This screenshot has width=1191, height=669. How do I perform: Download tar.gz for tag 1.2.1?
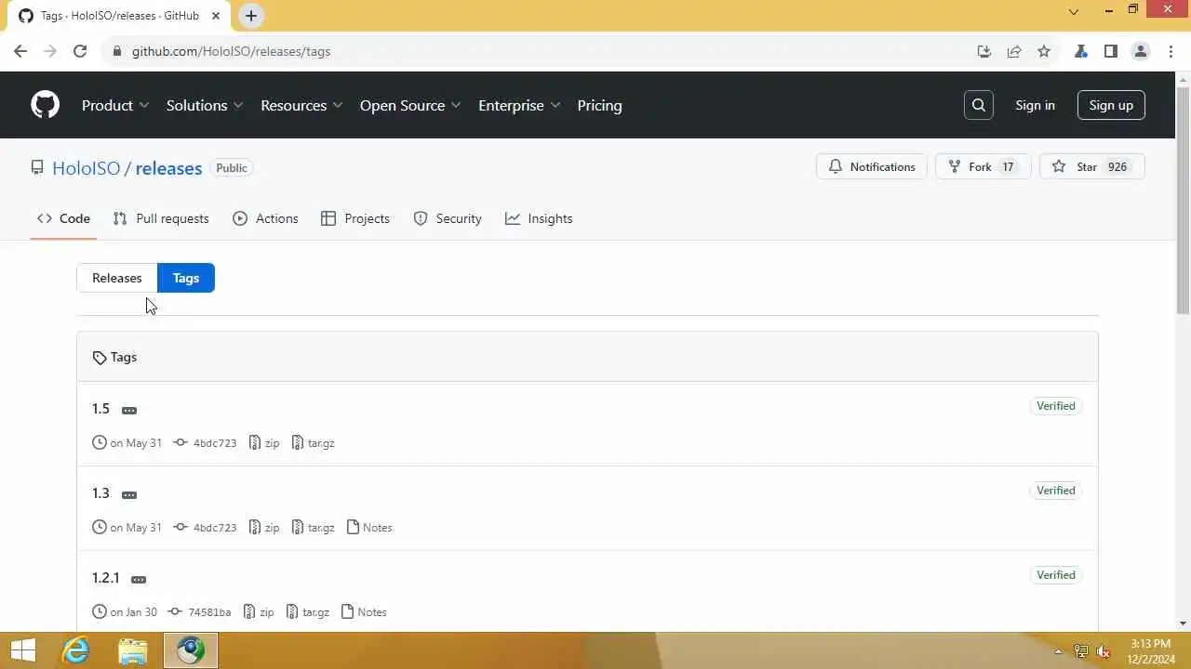tap(308, 612)
